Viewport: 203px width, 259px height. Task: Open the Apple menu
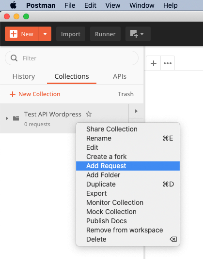click(x=14, y=5)
